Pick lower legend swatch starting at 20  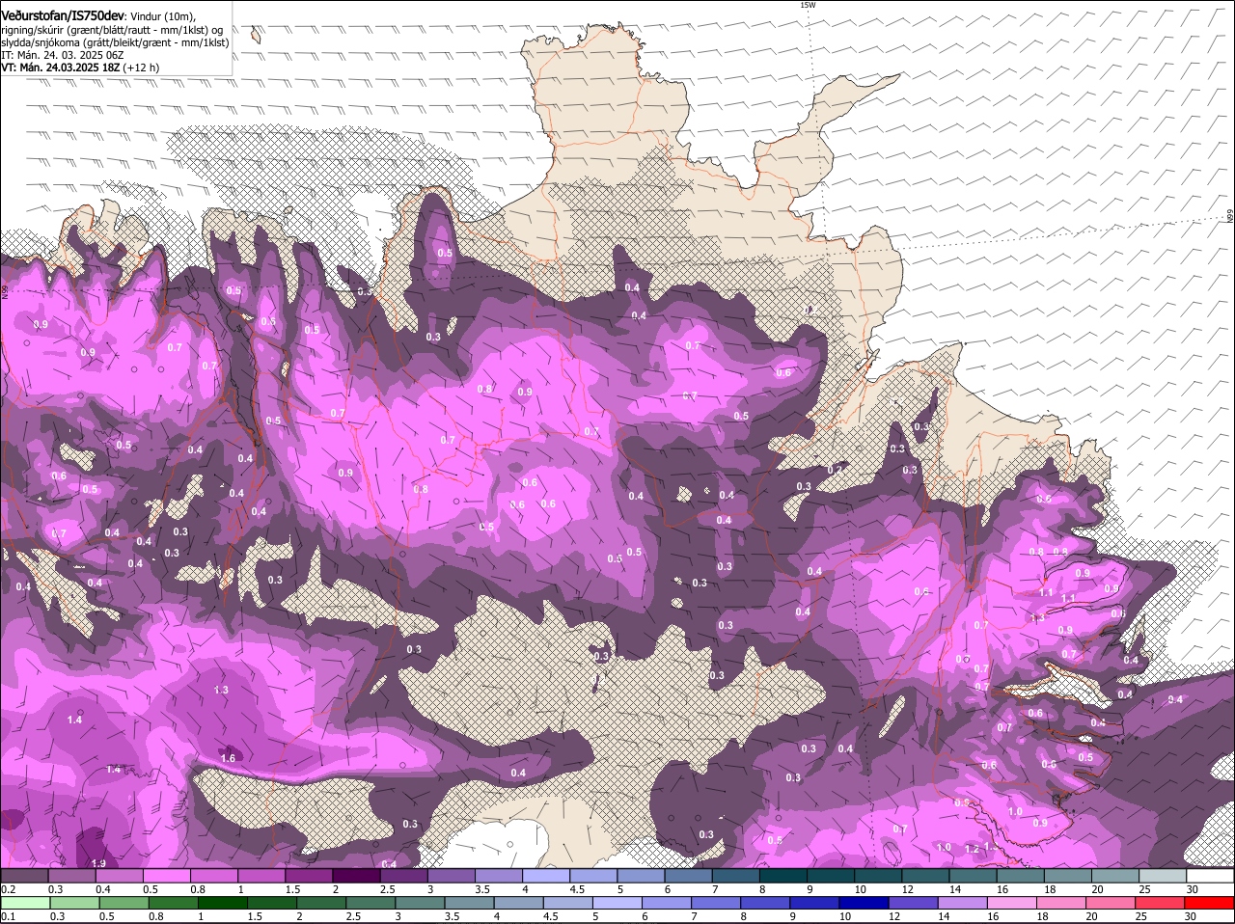(x=1111, y=903)
